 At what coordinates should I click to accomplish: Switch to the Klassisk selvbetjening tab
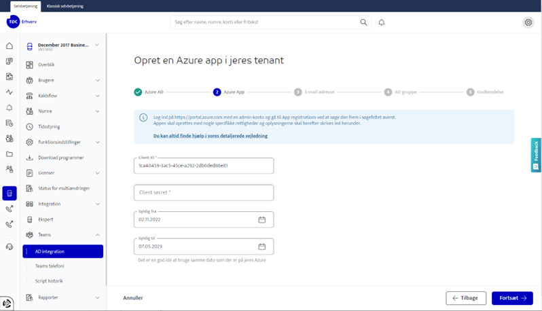65,6
